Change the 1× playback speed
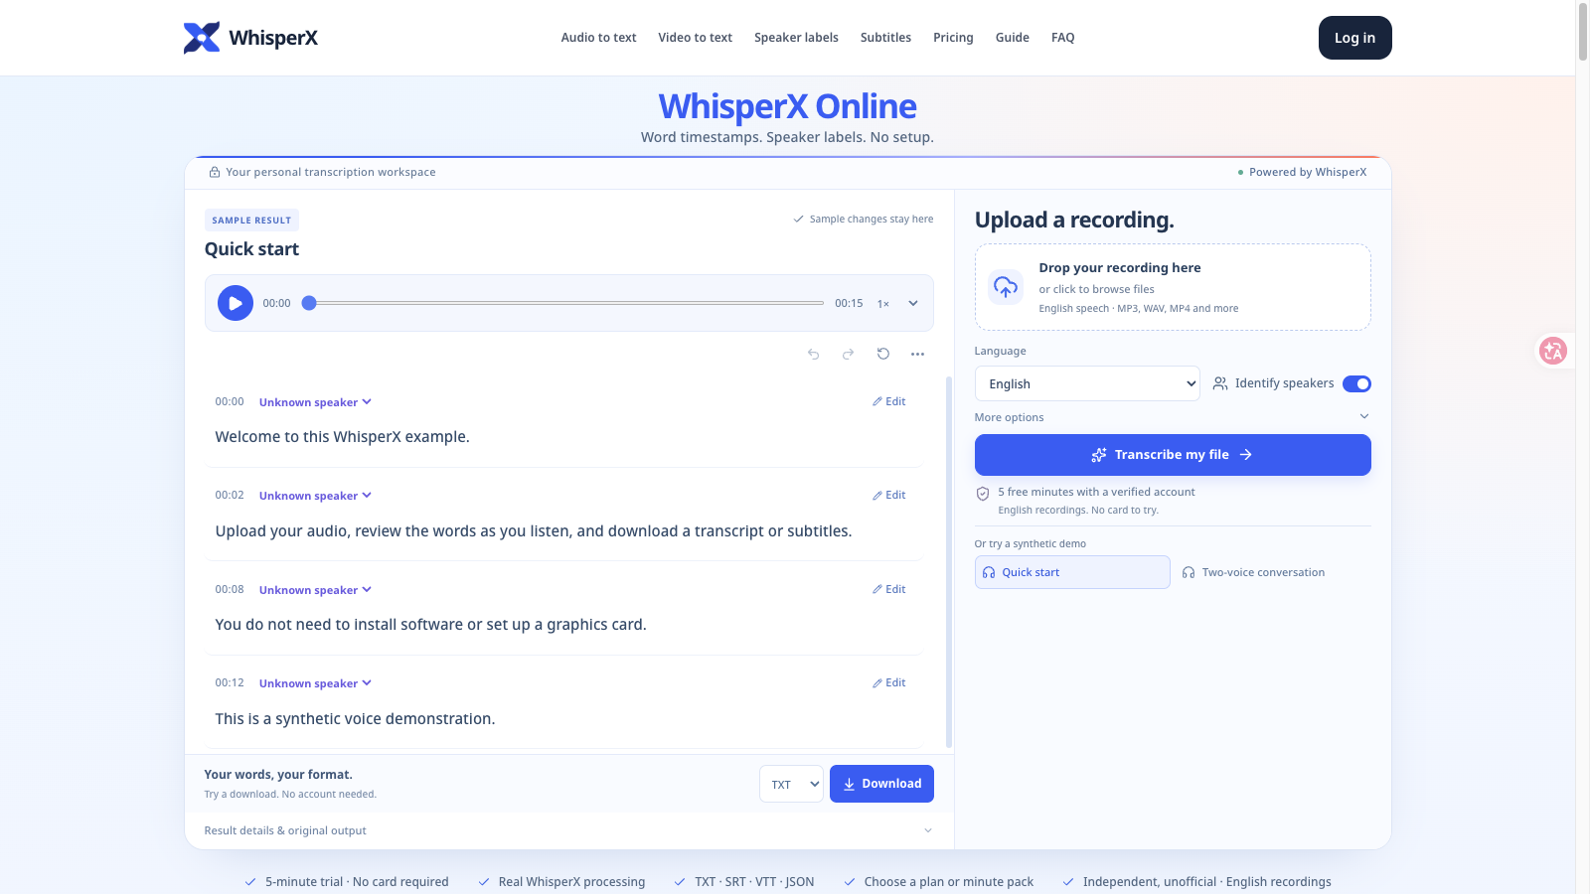The height and width of the screenshot is (894, 1590). click(x=883, y=304)
